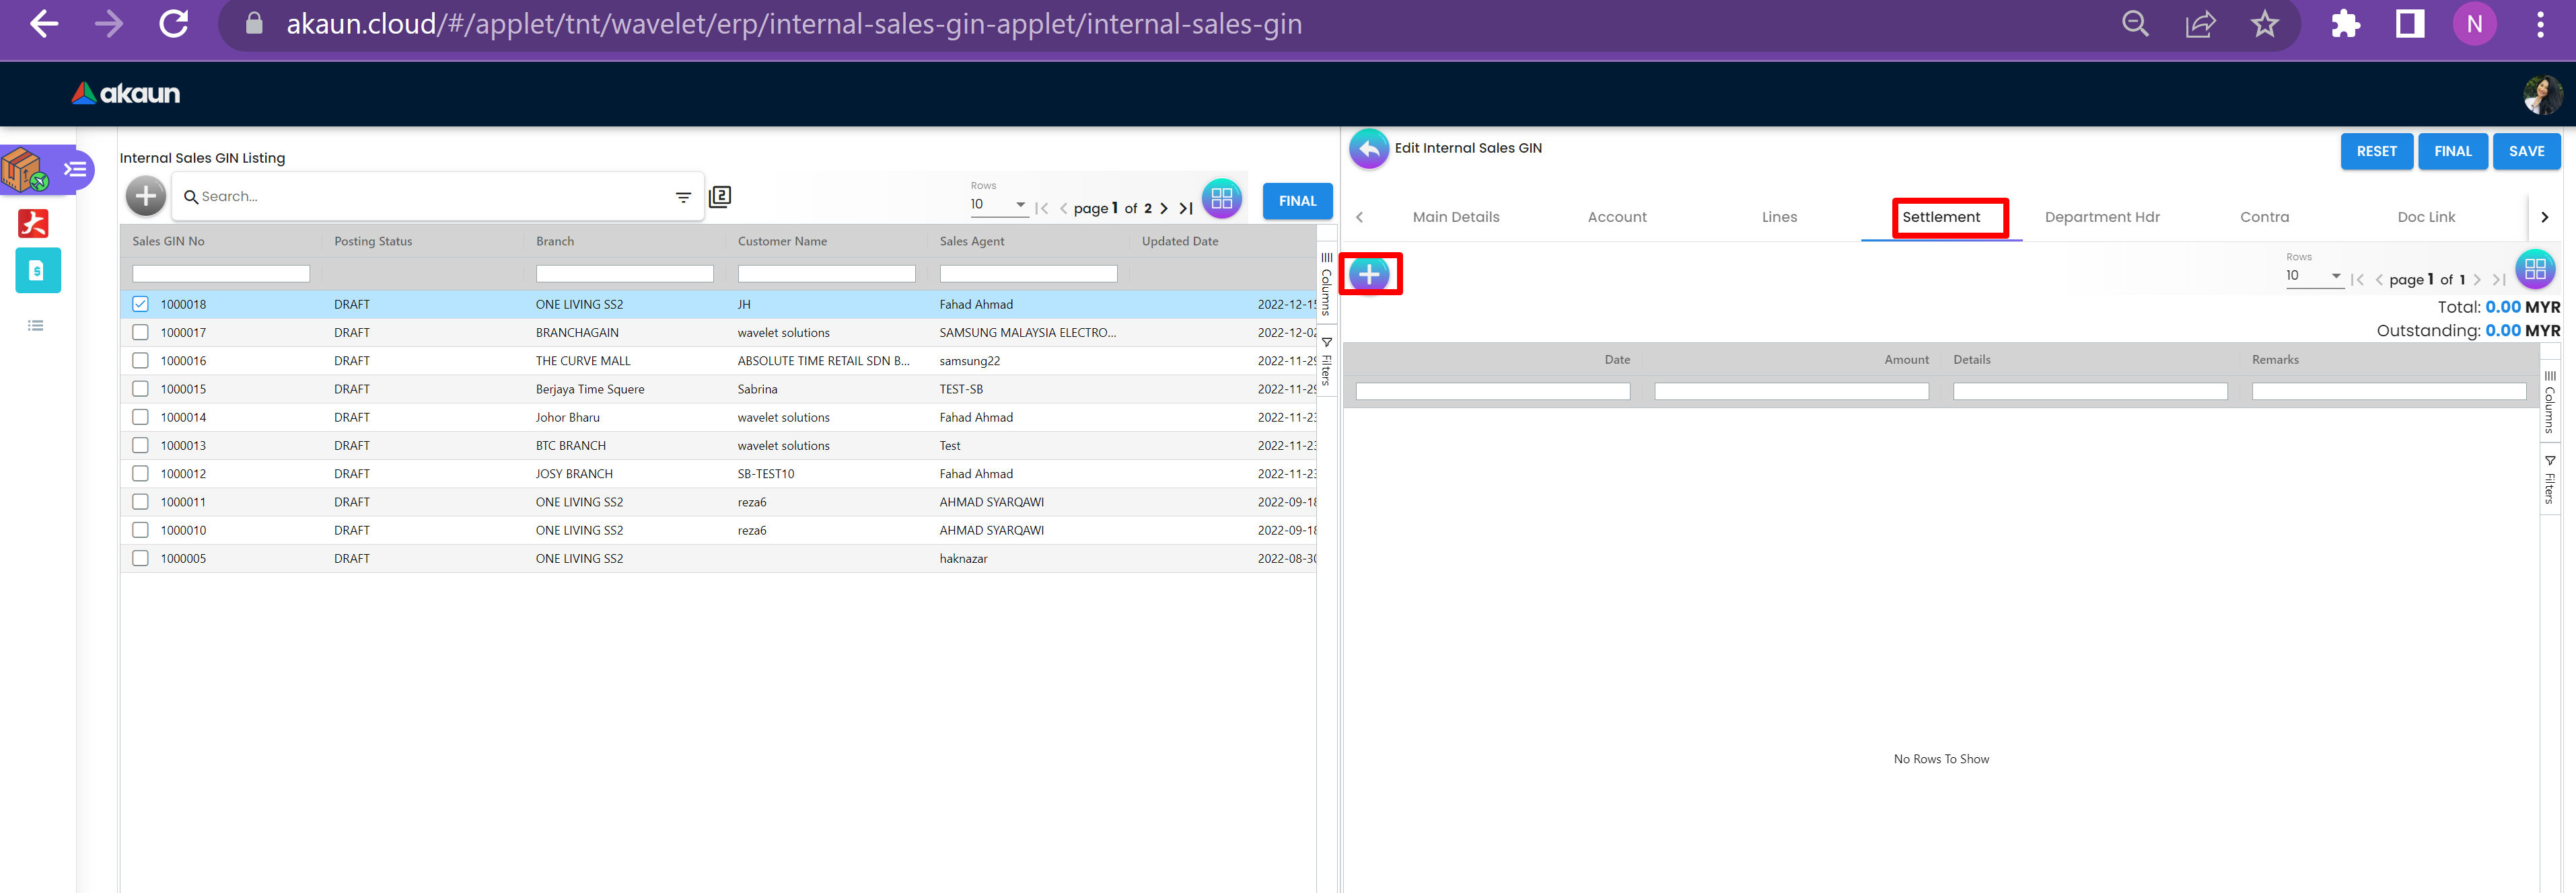Open the Department Hdr tab
Image resolution: width=2576 pixels, height=893 pixels.
2101,217
